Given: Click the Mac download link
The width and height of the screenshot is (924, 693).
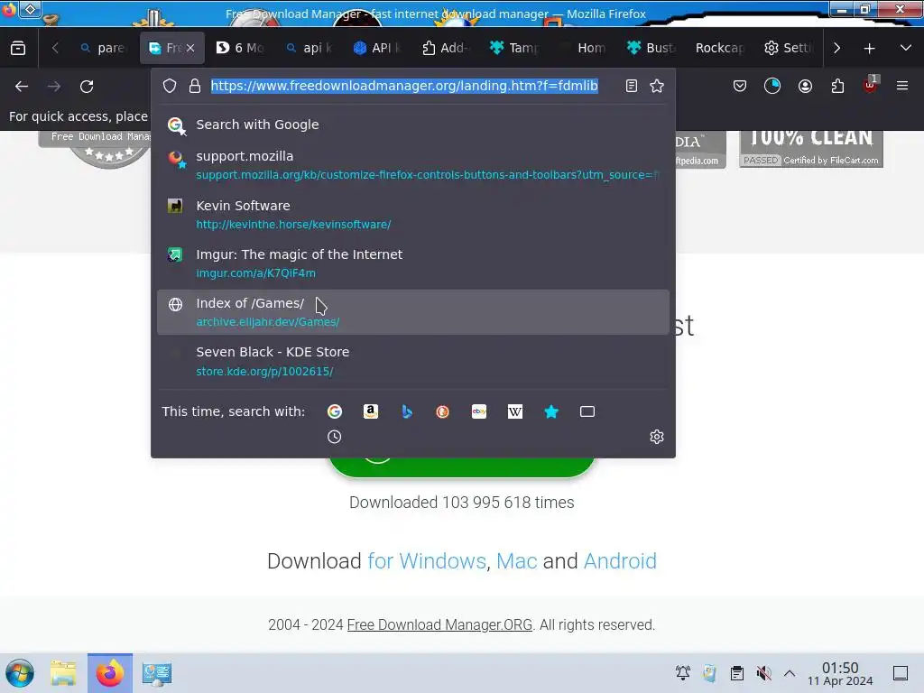Looking at the screenshot, I should pos(517,561).
